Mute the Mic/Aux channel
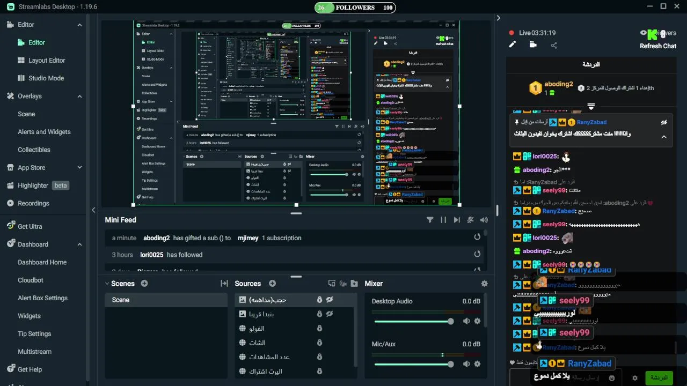 [x=466, y=364]
